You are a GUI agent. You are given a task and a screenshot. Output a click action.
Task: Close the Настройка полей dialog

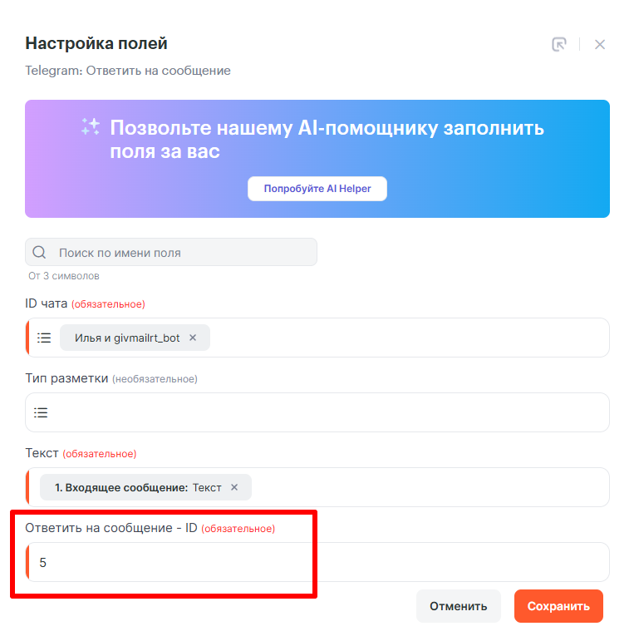[x=600, y=44]
